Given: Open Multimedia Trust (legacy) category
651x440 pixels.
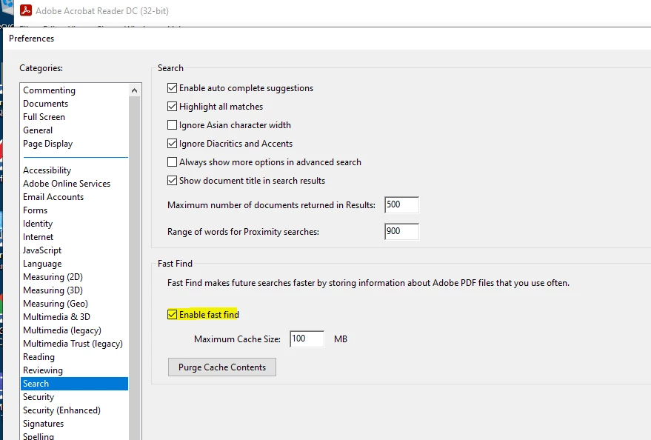Looking at the screenshot, I should pos(73,344).
